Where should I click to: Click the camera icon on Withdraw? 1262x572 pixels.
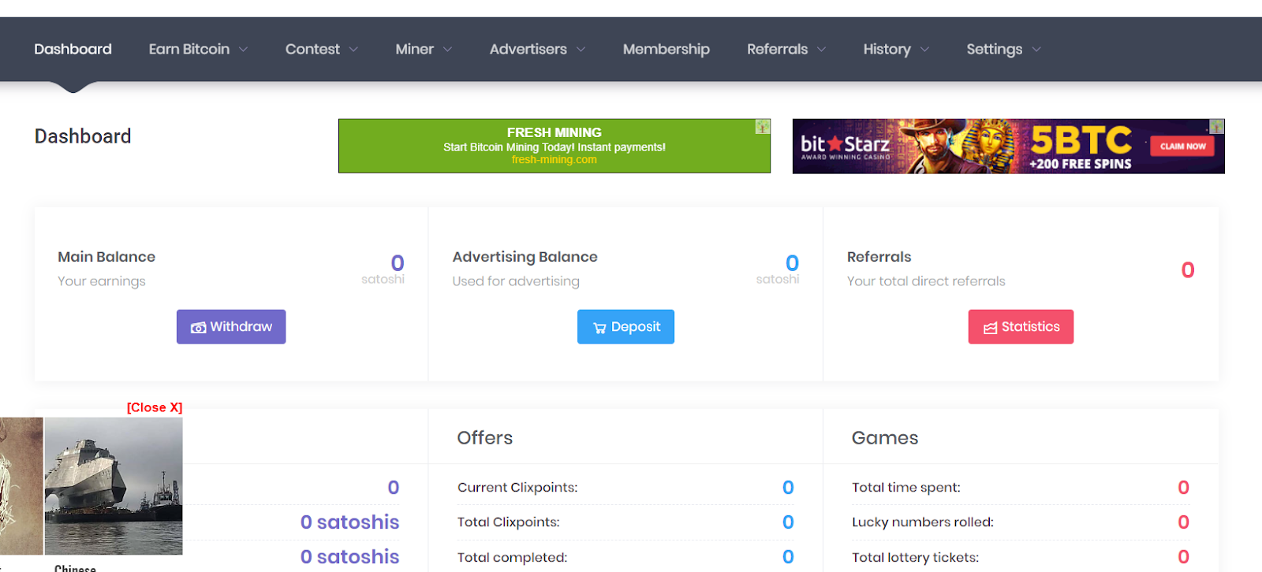[198, 328]
